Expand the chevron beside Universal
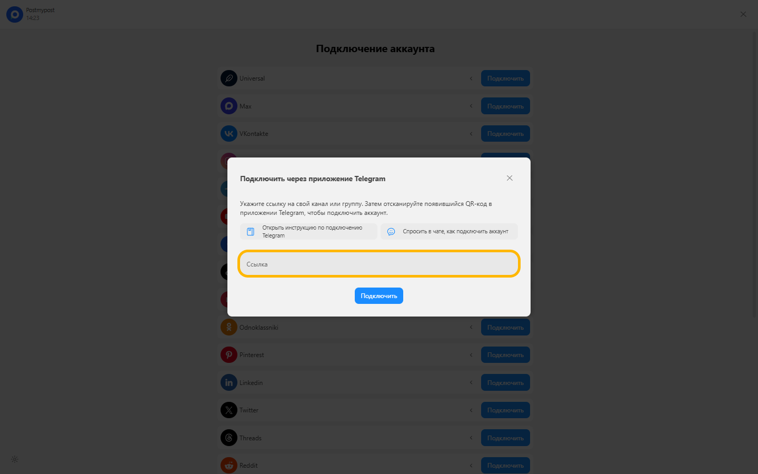Screen dimensions: 758x474 pyautogui.click(x=471, y=78)
